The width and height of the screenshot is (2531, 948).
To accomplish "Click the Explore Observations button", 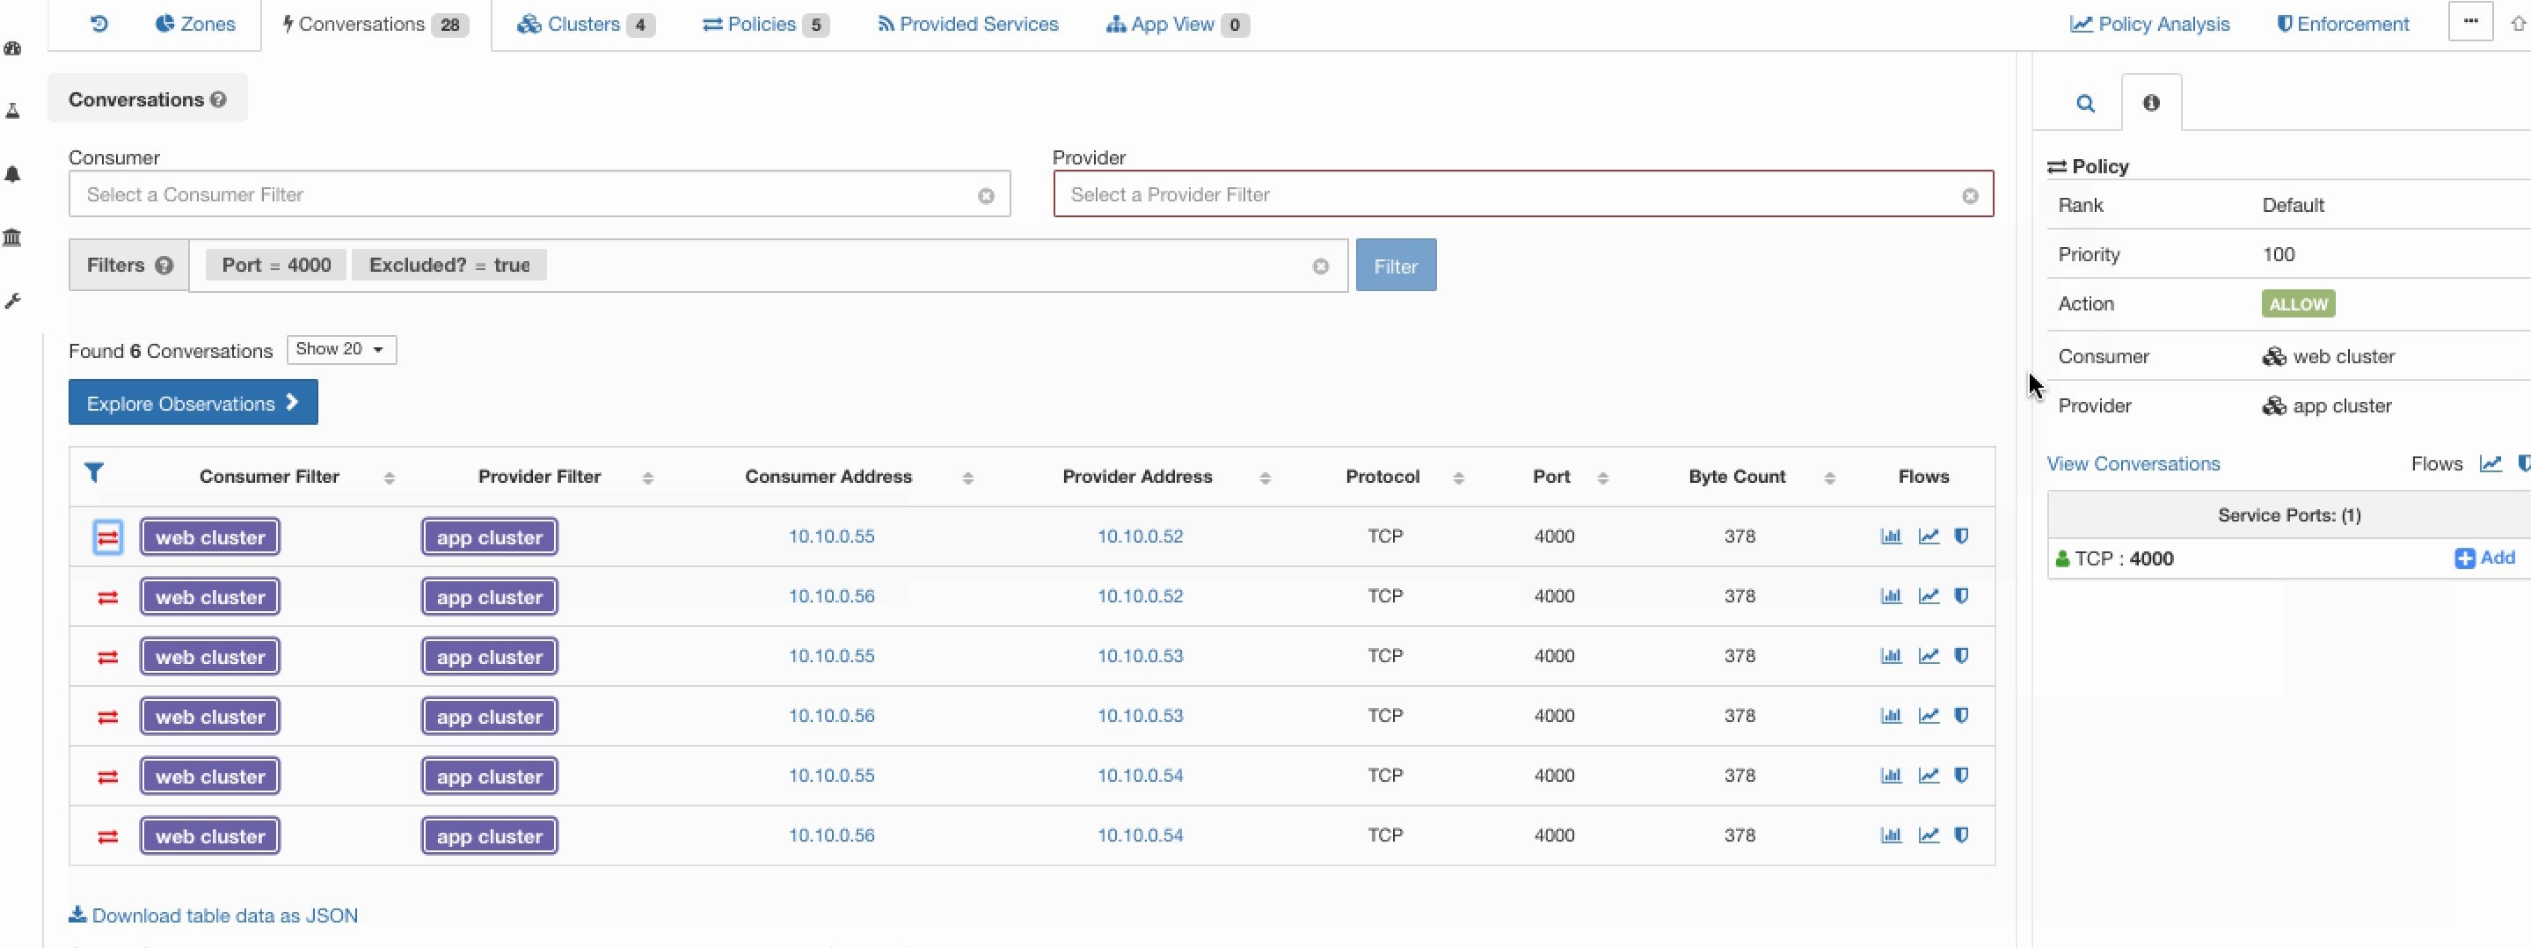I will tap(193, 402).
